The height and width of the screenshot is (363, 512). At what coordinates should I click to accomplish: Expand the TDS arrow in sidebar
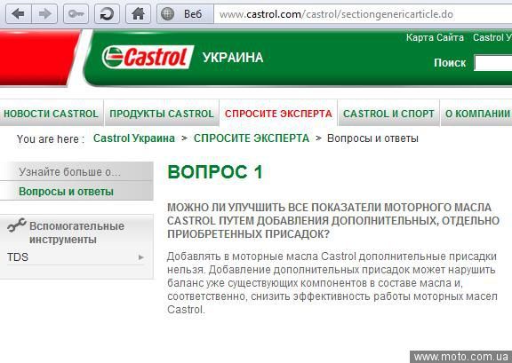(140, 257)
